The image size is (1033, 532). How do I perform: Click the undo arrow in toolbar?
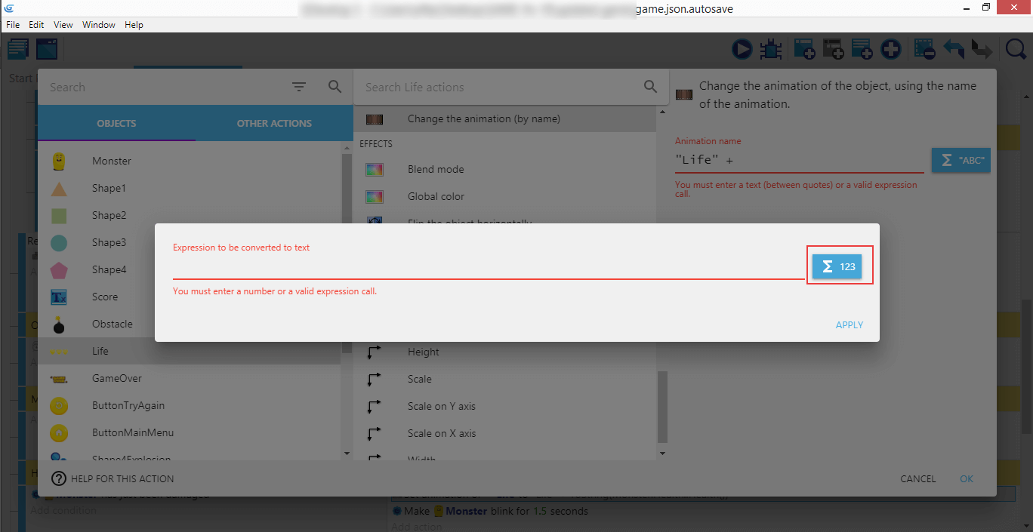[954, 50]
